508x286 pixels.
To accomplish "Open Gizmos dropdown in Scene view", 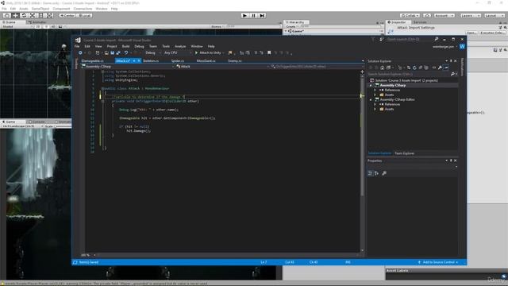I will click(x=217, y=26).
